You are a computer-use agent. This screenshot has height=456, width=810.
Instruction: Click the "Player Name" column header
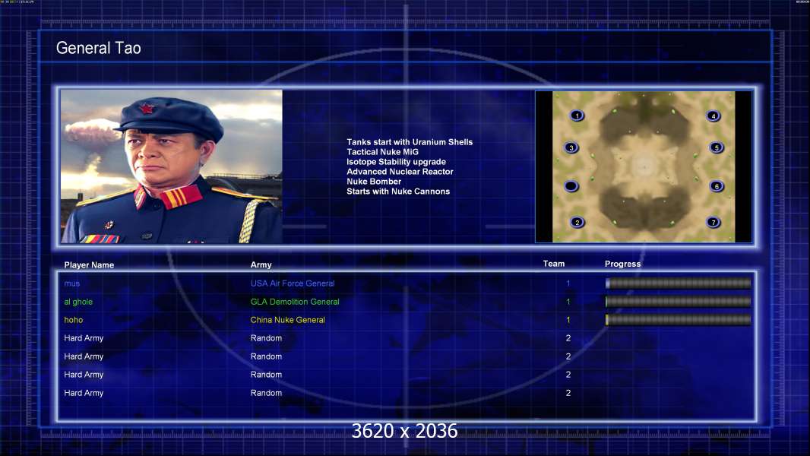[x=89, y=265]
